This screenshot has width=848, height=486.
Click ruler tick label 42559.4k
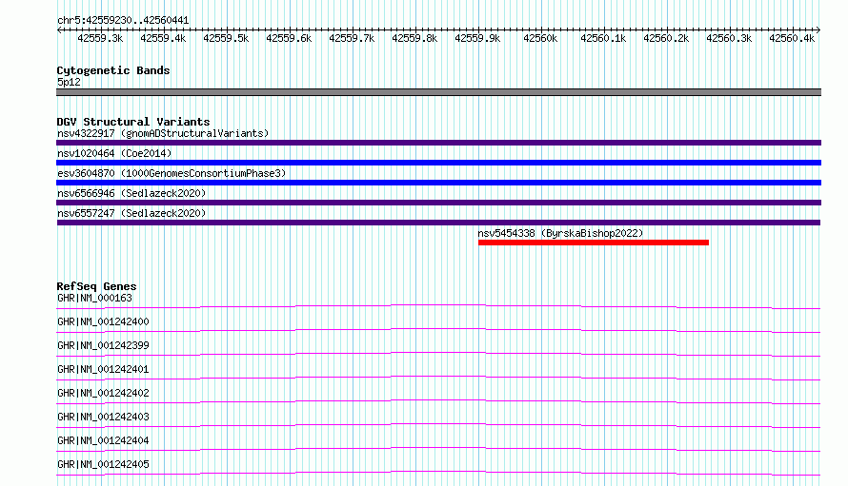(x=163, y=38)
